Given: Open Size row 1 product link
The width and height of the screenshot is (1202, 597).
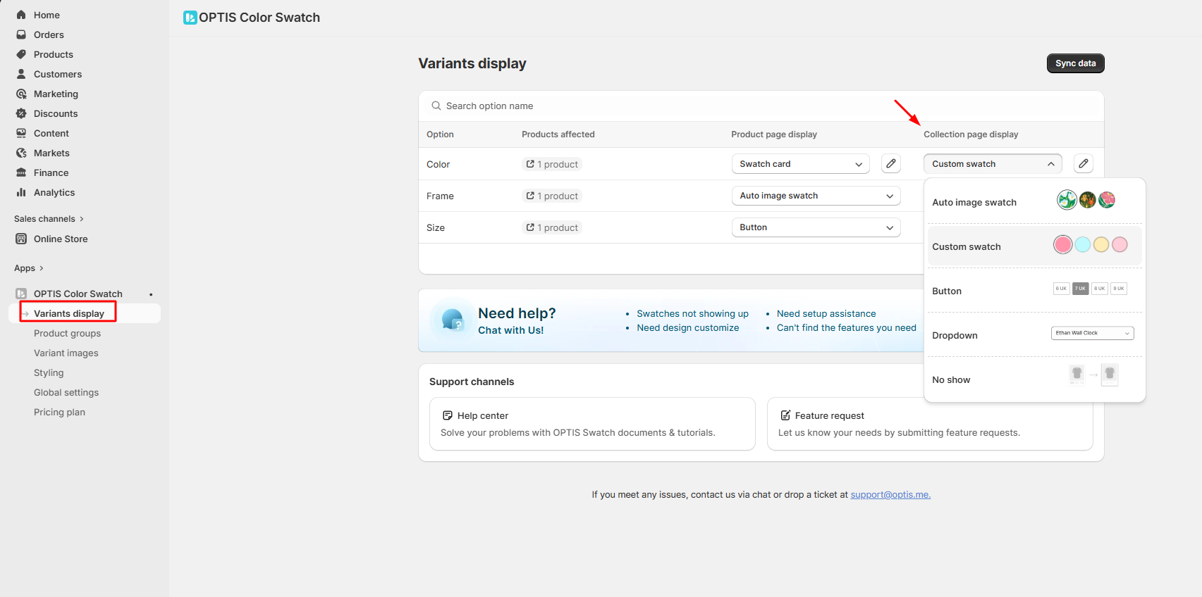Looking at the screenshot, I should click(x=552, y=227).
